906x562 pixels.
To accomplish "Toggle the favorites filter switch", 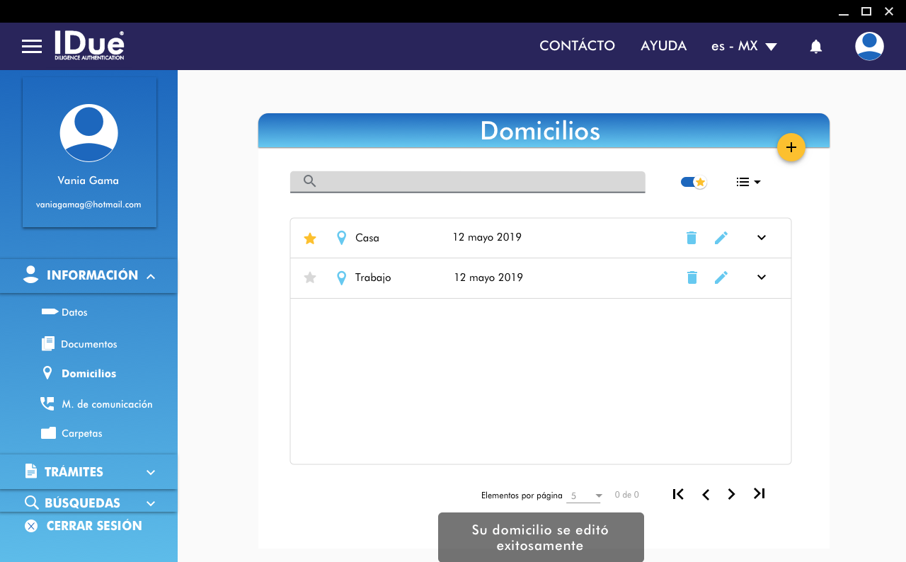I will pos(693,182).
